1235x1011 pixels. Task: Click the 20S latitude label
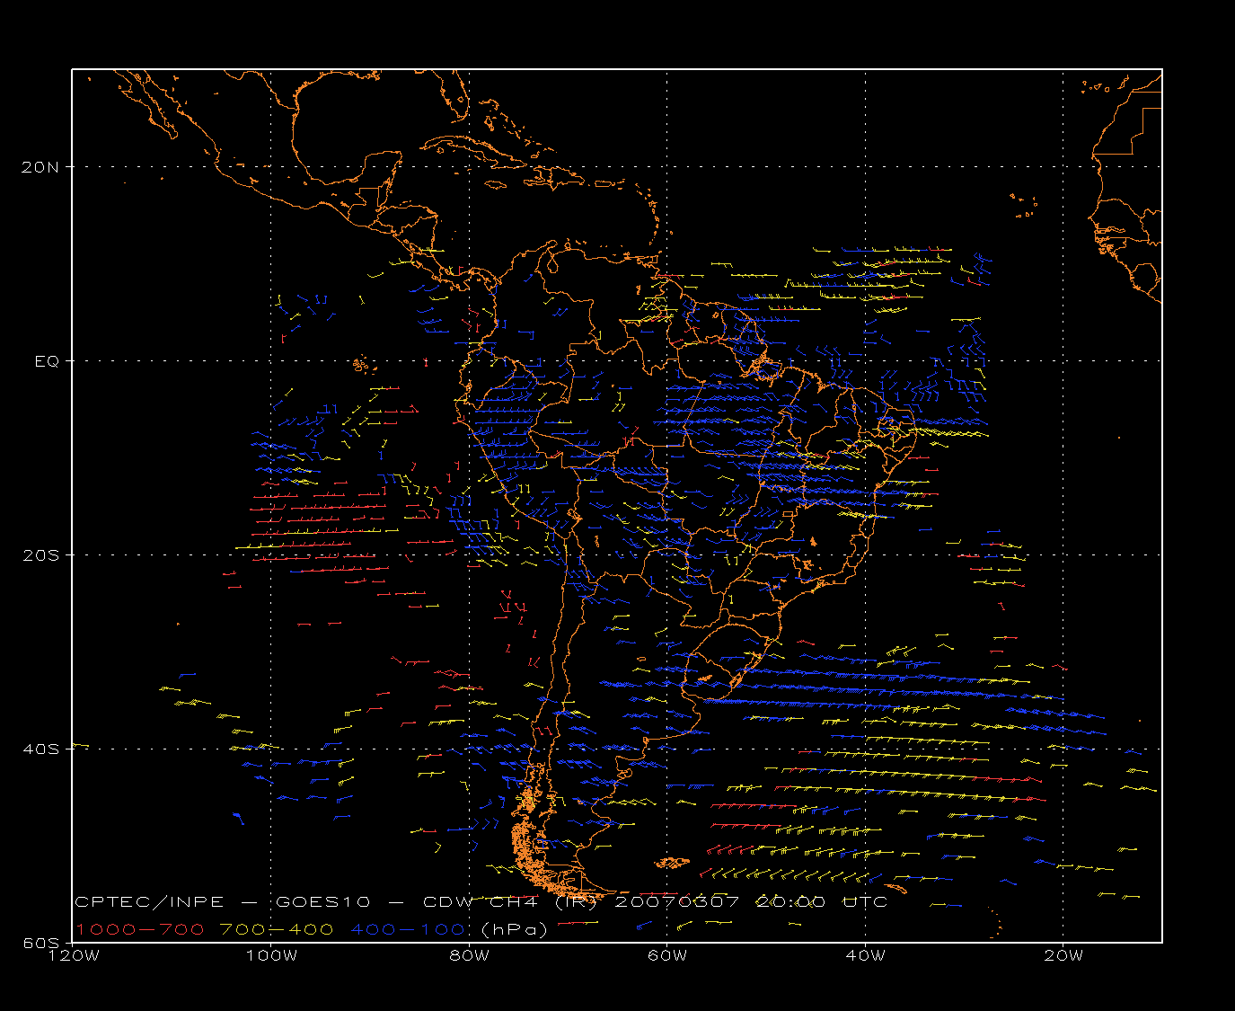[41, 554]
